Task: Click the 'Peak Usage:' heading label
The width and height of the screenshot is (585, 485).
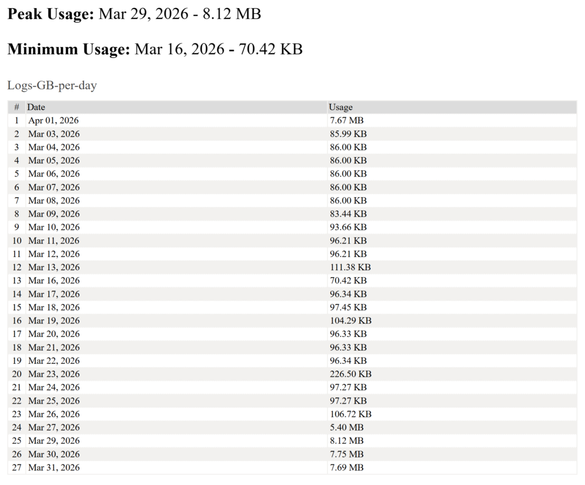Action: (51, 14)
